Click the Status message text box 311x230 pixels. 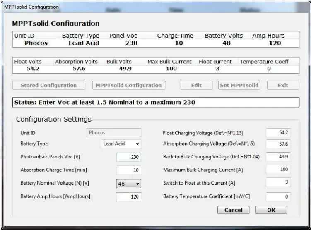[156, 102]
